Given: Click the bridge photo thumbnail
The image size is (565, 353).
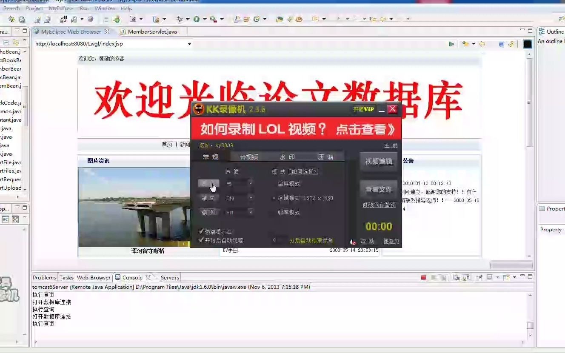Looking at the screenshot, I should pos(134,207).
